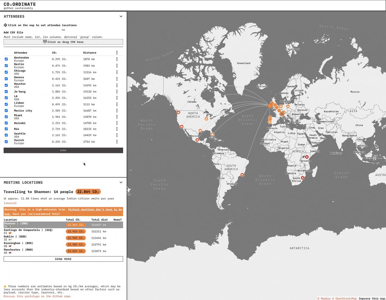This screenshot has width=386, height=300.
Task: Open the Miami row three-dot menu
Action: (117, 117)
